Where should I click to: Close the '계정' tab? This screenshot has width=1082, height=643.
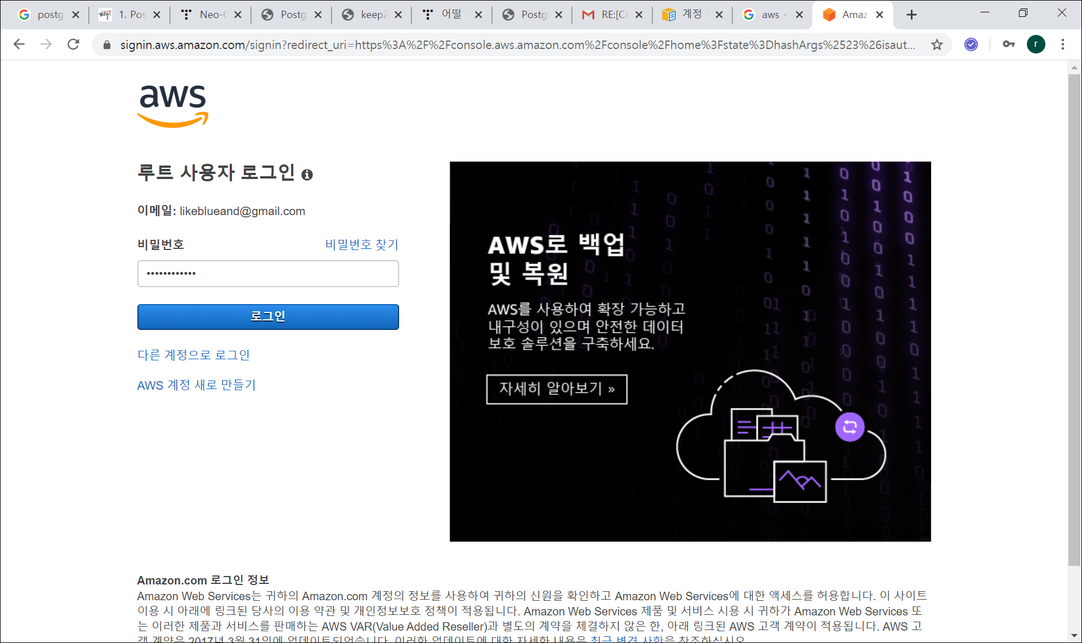[x=719, y=15]
